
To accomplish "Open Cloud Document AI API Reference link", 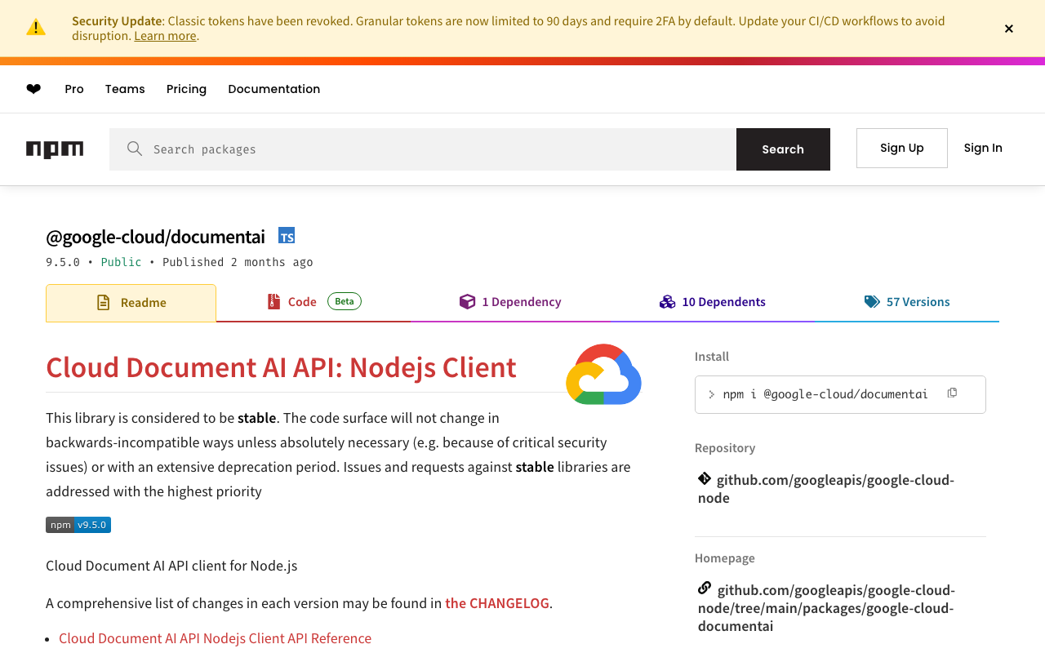I will click(216, 638).
